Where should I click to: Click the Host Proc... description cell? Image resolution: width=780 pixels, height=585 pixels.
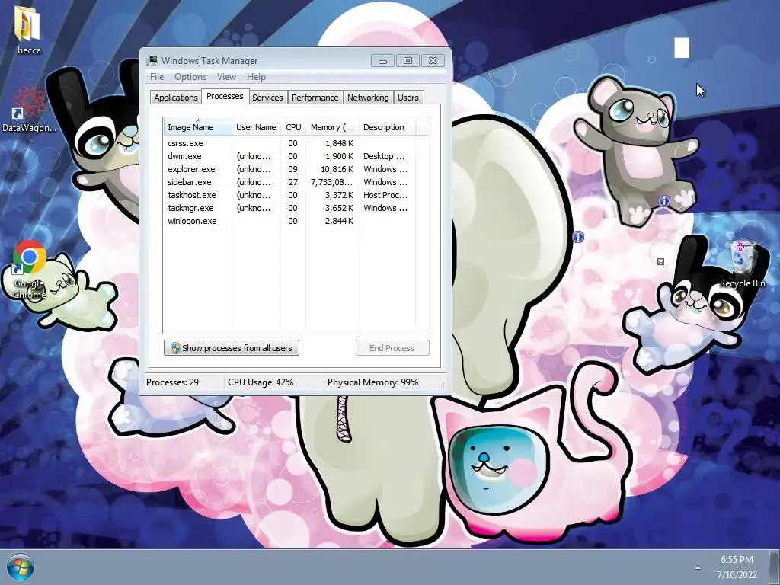385,195
